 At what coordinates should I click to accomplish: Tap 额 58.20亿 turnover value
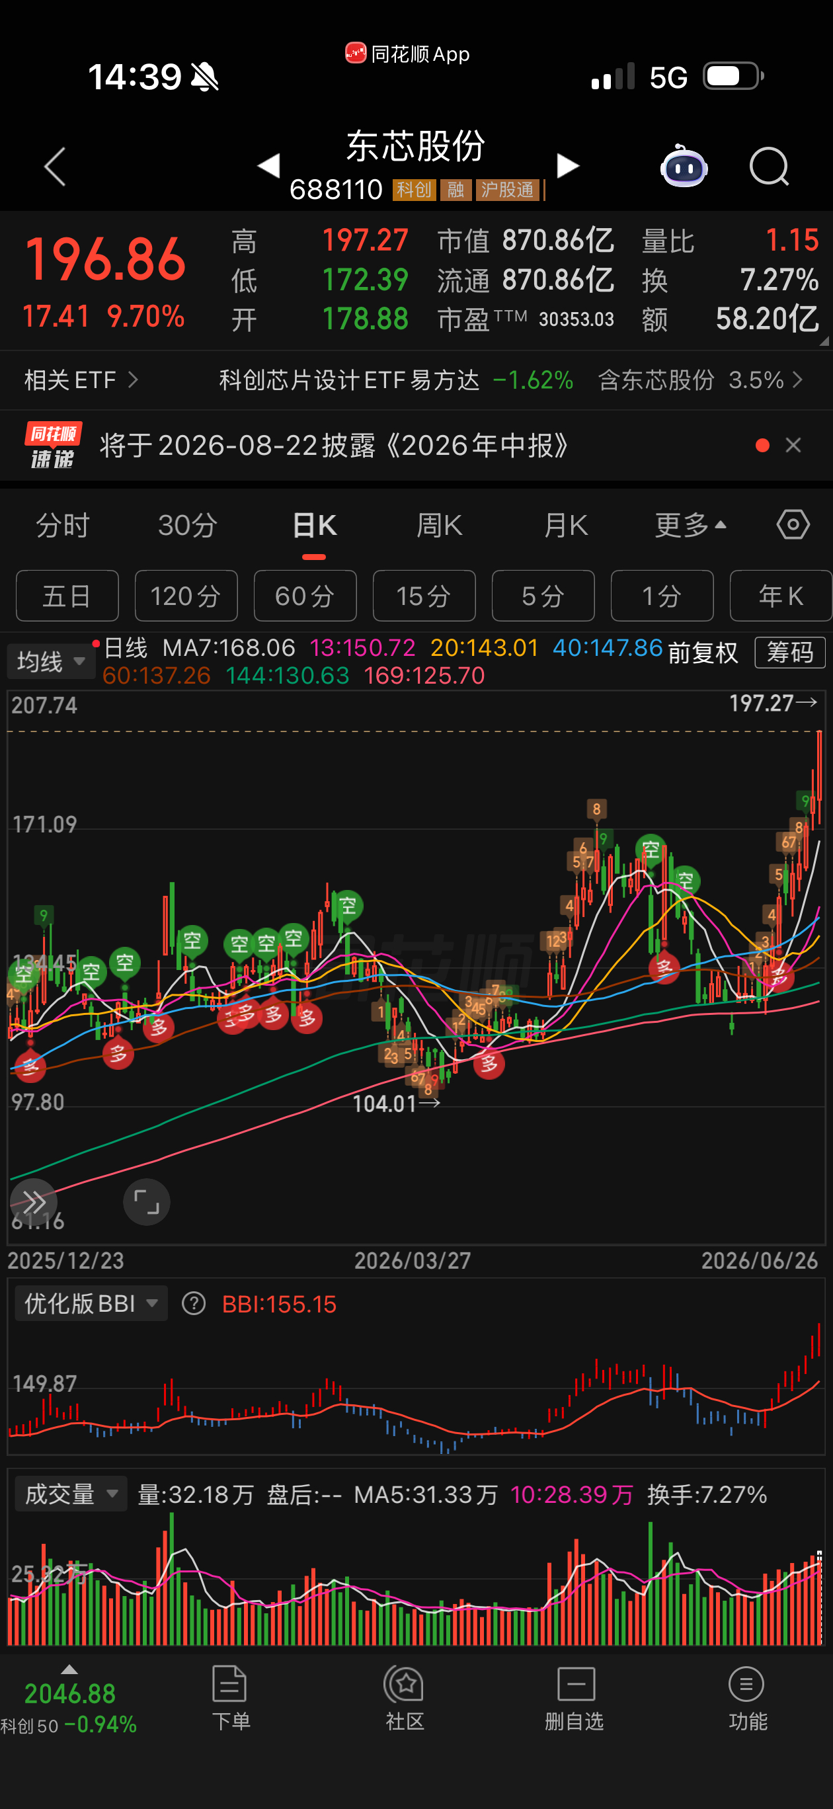[x=731, y=319]
